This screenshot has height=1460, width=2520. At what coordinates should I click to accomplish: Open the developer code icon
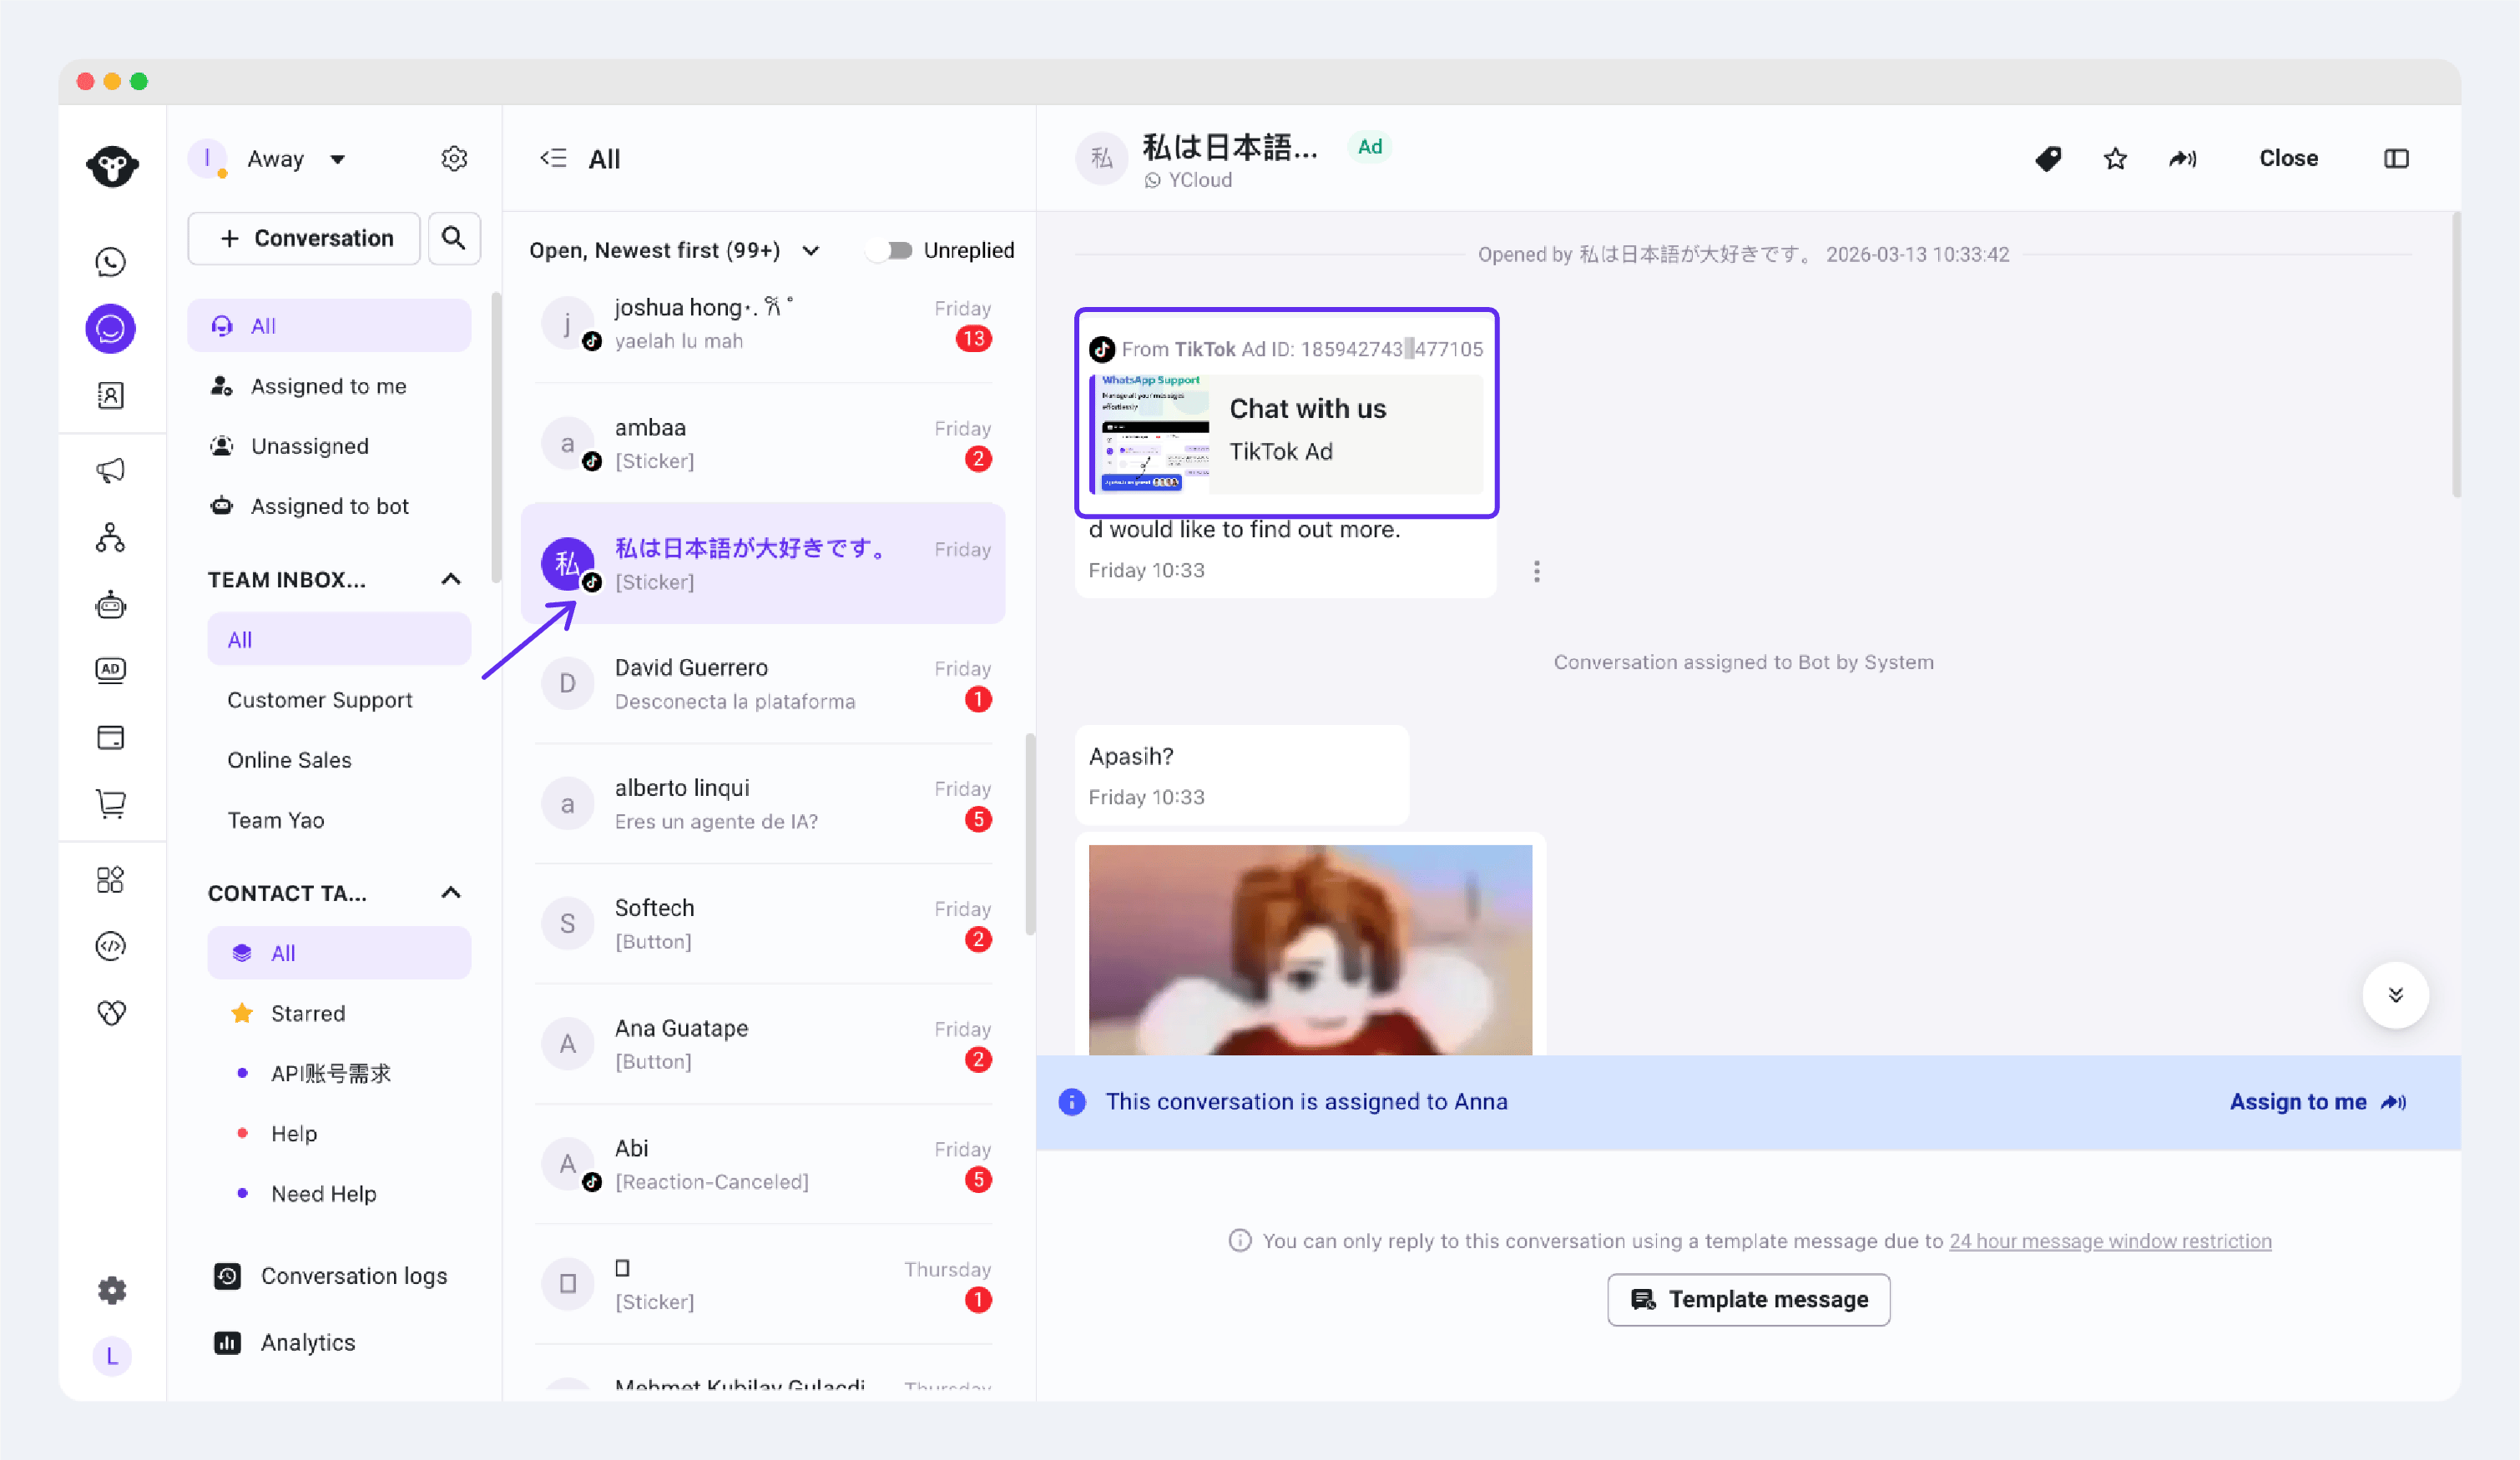[x=110, y=945]
